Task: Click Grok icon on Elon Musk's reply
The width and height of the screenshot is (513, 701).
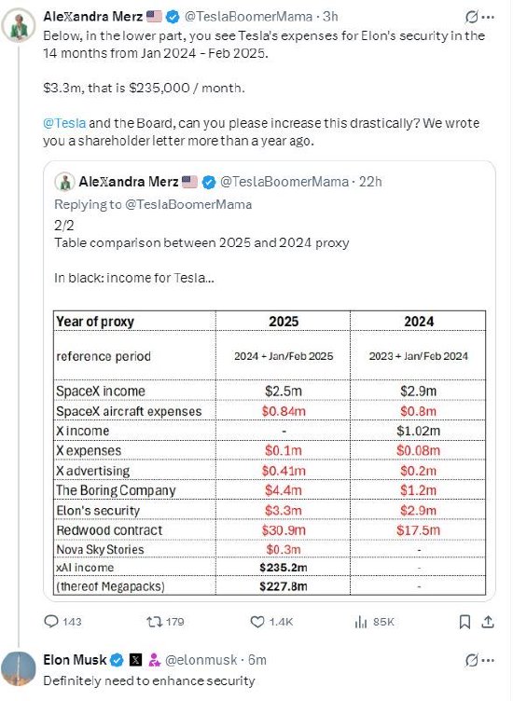Action: point(471,660)
